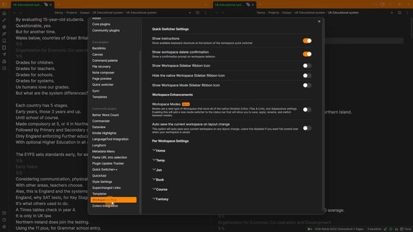Viewport: 413px width, 232px height.
Task: Select Kindle Highlights plugin settings
Action: click(105, 133)
